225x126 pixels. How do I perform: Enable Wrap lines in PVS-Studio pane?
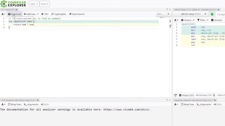point(15,104)
